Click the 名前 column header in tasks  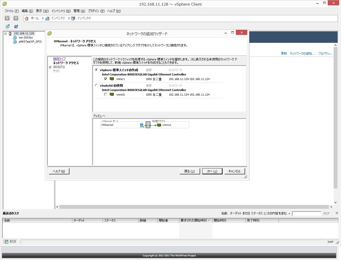pyautogui.click(x=38, y=220)
